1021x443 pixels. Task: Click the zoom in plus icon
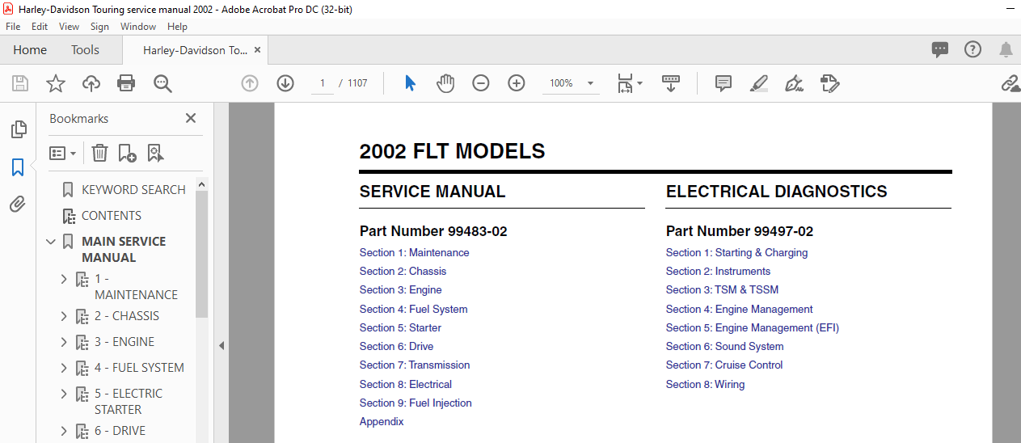click(517, 83)
